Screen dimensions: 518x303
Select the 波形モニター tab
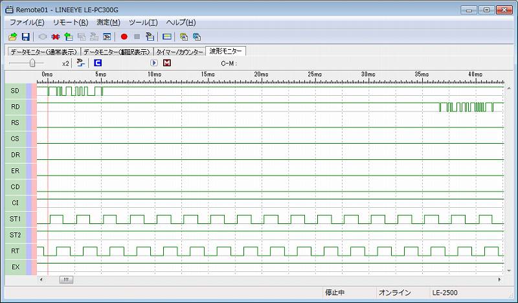tap(225, 51)
